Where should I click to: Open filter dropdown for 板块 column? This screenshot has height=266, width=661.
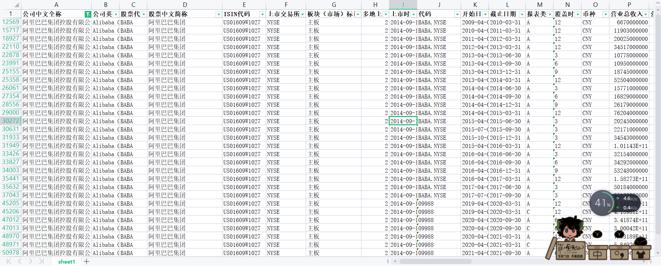[358, 14]
